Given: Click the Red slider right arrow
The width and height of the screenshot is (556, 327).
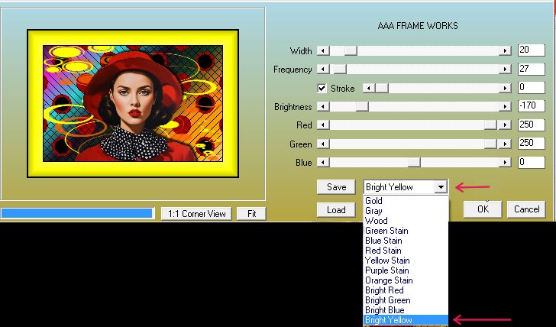Looking at the screenshot, I should [505, 125].
